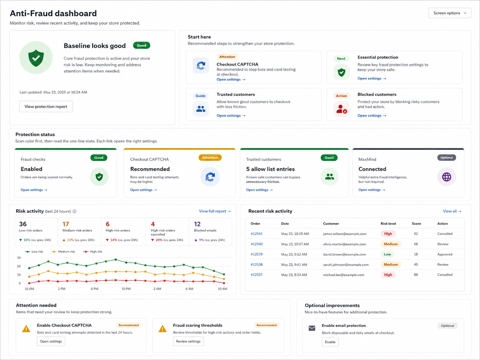480x360 pixels.
Task: Expand the Screen options dropdown
Action: (450, 13)
